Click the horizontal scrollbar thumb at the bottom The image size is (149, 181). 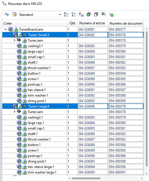(x=86, y=178)
